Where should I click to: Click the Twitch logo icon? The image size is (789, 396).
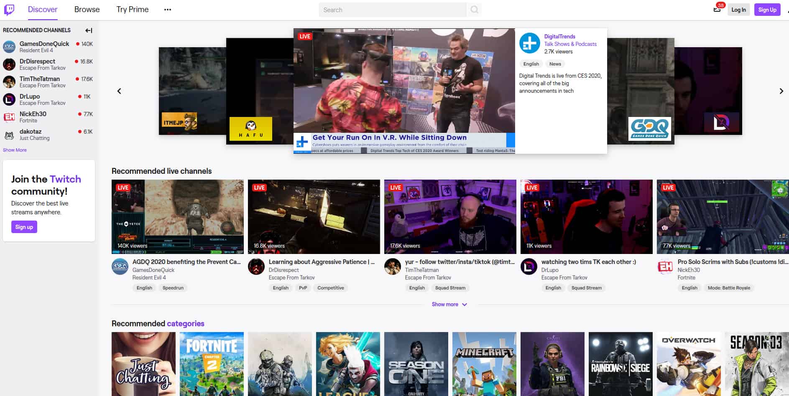[9, 10]
